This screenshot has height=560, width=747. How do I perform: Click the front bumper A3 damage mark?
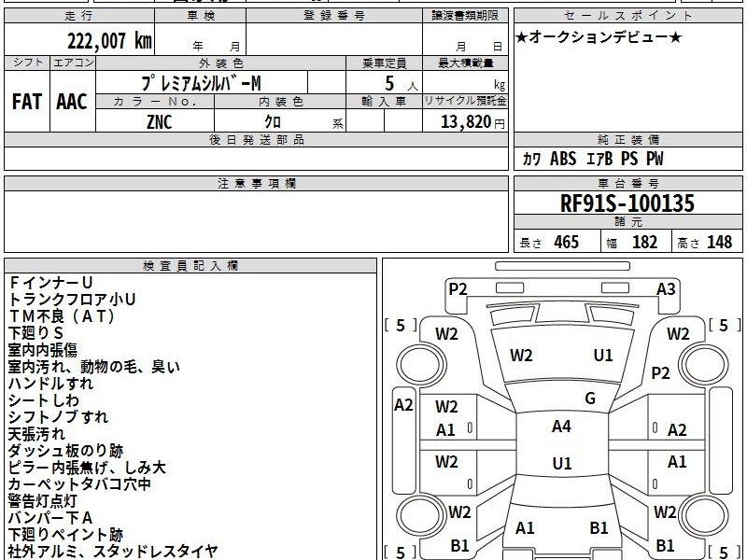(x=666, y=288)
